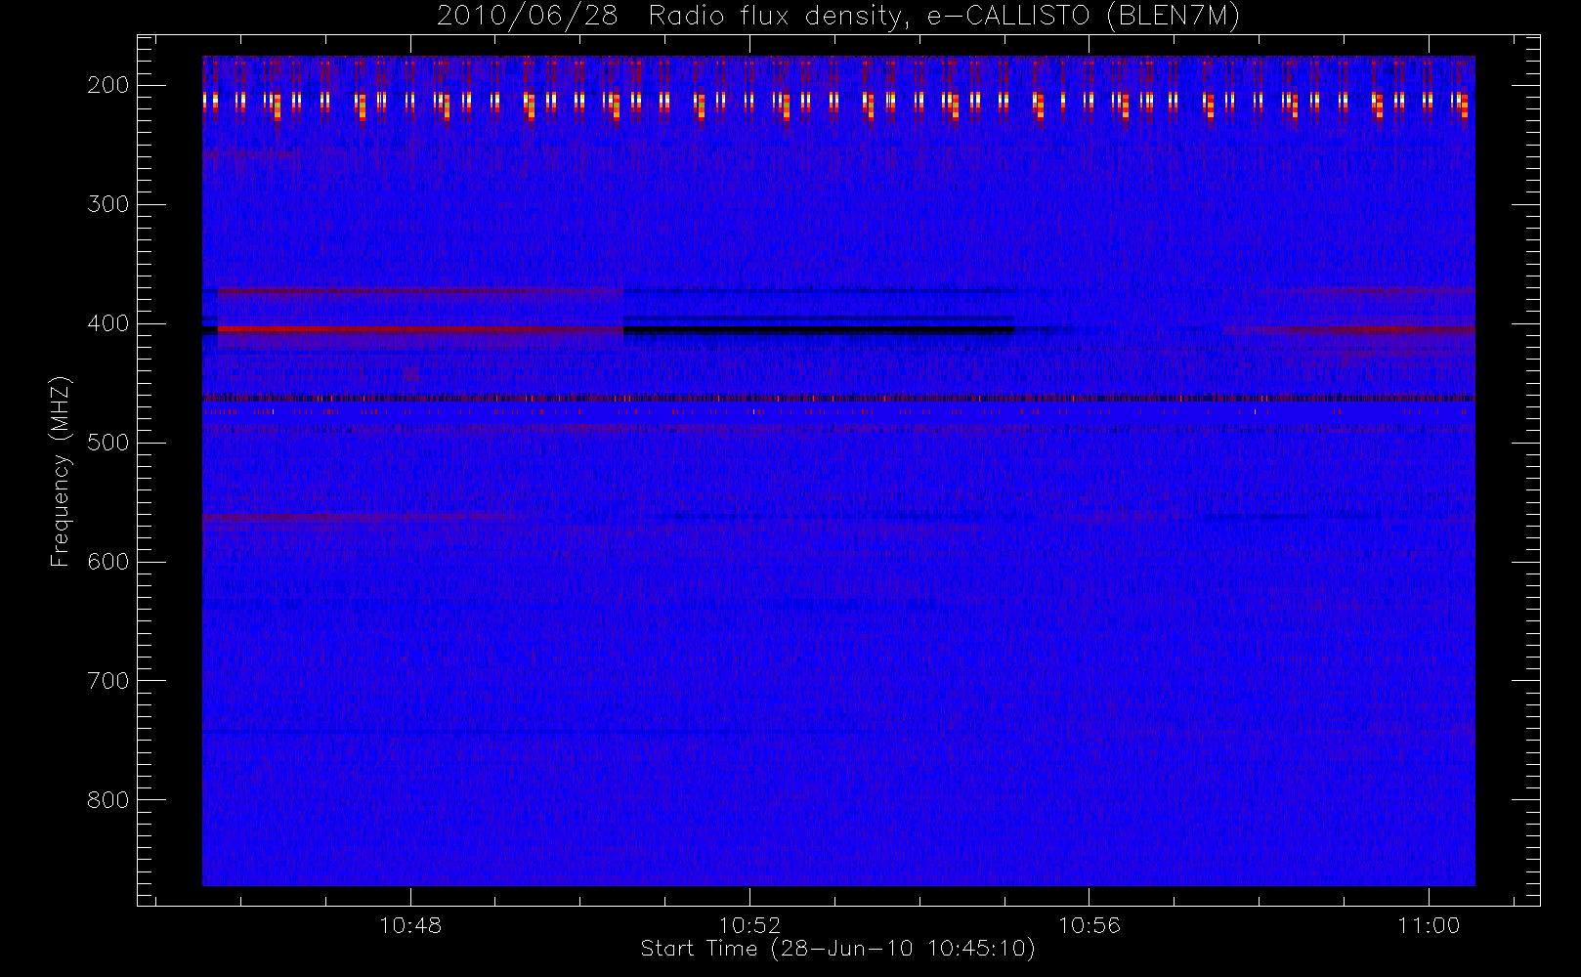Click the 300 frequency tick label
Image resolution: width=1581 pixels, height=977 pixels.
coord(108,204)
